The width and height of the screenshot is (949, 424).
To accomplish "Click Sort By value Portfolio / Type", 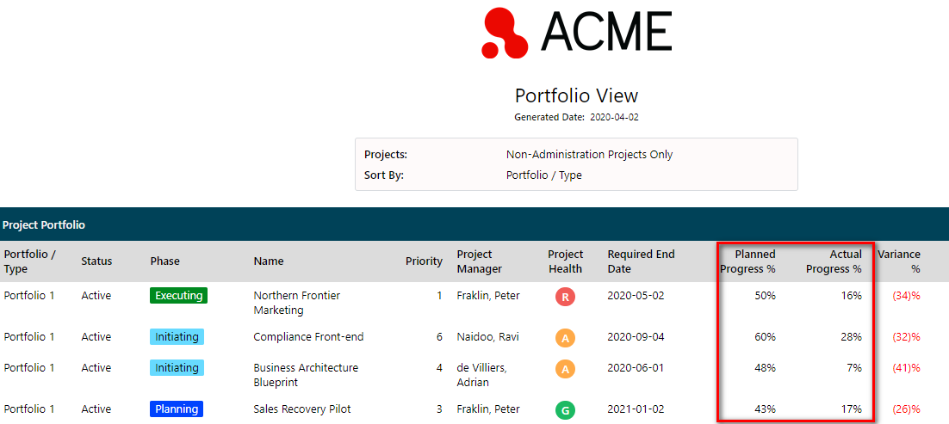I will click(543, 175).
